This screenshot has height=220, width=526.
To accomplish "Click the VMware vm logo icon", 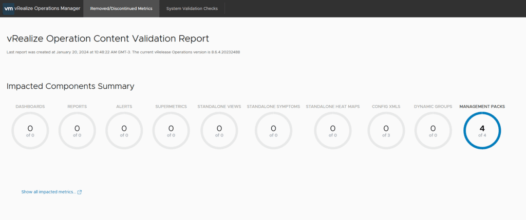I will (x=8, y=9).
